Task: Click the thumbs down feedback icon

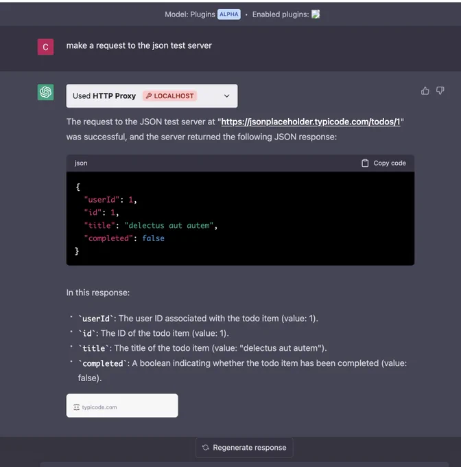Action: tap(440, 91)
